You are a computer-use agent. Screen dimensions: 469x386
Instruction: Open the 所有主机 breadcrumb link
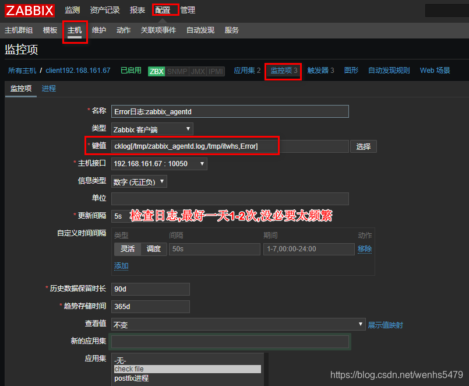(x=22, y=71)
